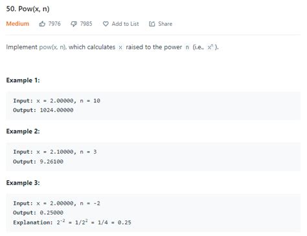Click the Example 3 input line with n = -2
Screen dimensions: 307x236
(x=56, y=204)
